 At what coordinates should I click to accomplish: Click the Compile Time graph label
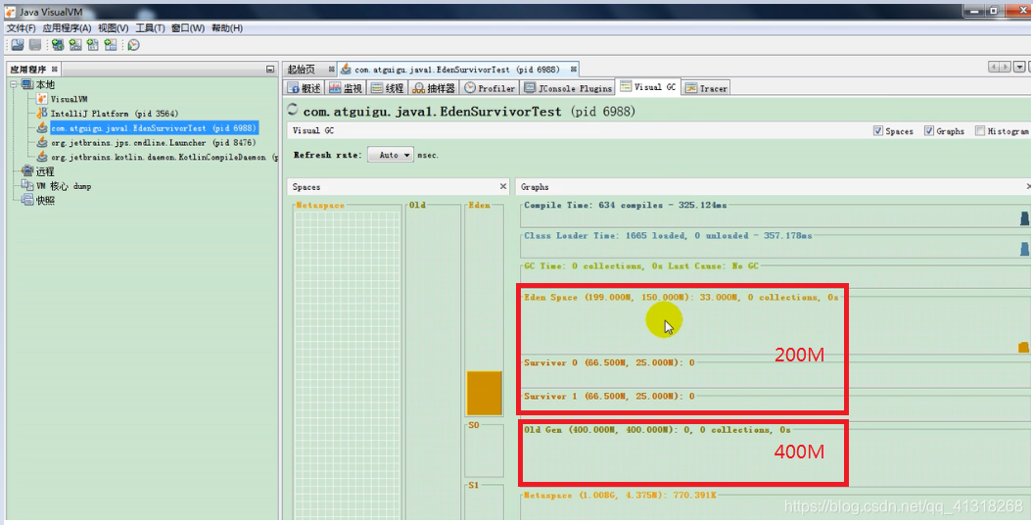(626, 205)
